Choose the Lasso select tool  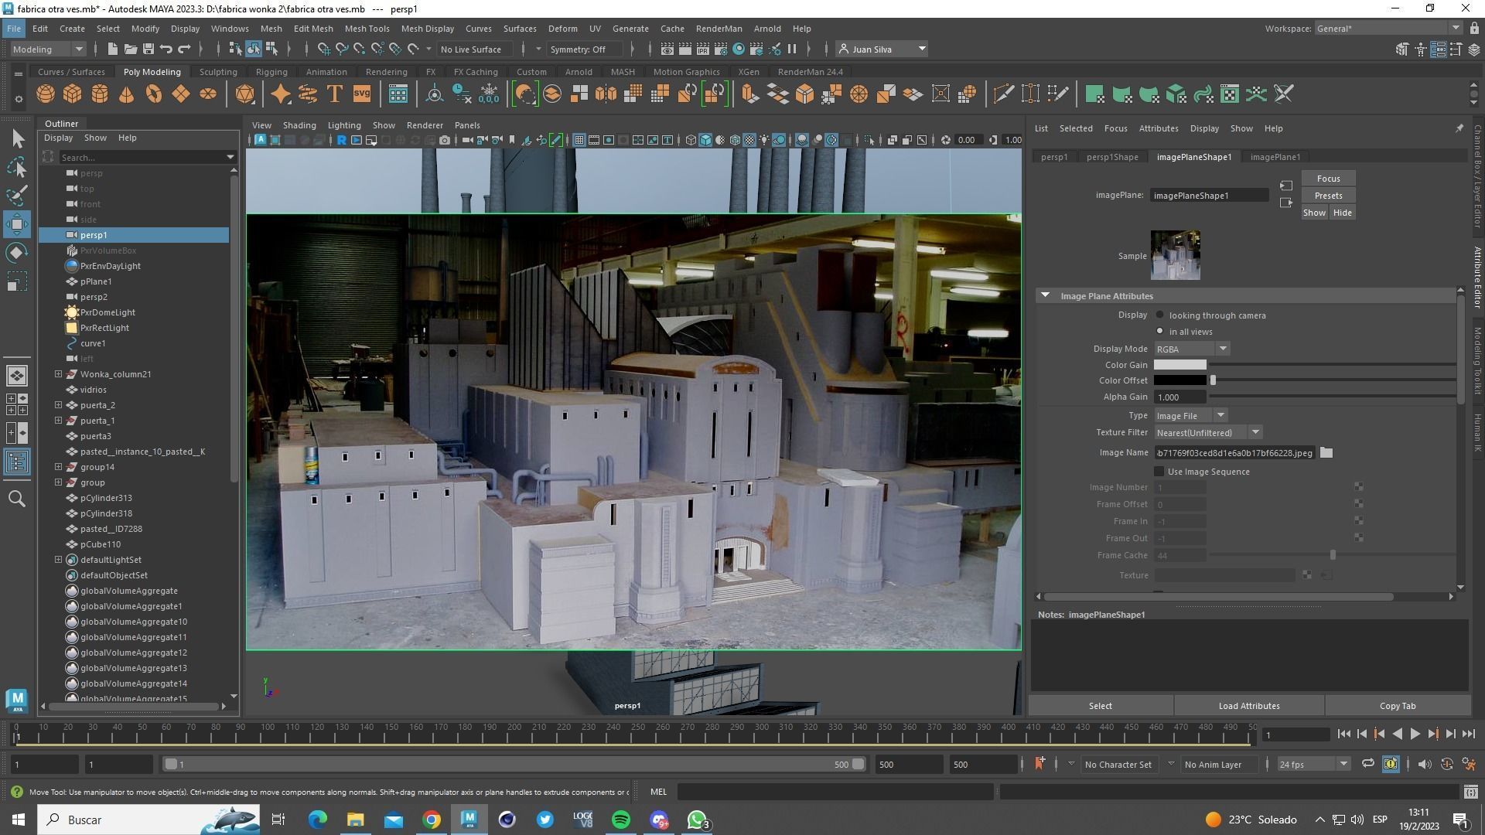pyautogui.click(x=17, y=167)
